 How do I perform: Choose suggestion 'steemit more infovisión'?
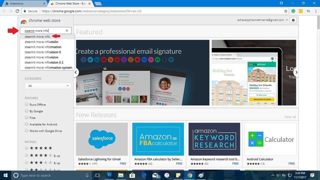tap(47, 42)
